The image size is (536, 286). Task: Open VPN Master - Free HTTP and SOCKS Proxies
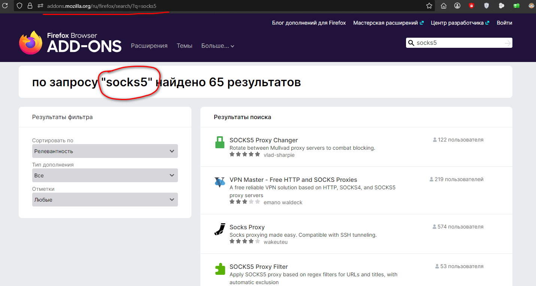(x=293, y=180)
